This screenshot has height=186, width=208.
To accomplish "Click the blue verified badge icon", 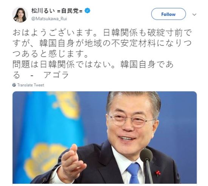I will click(x=87, y=11).
